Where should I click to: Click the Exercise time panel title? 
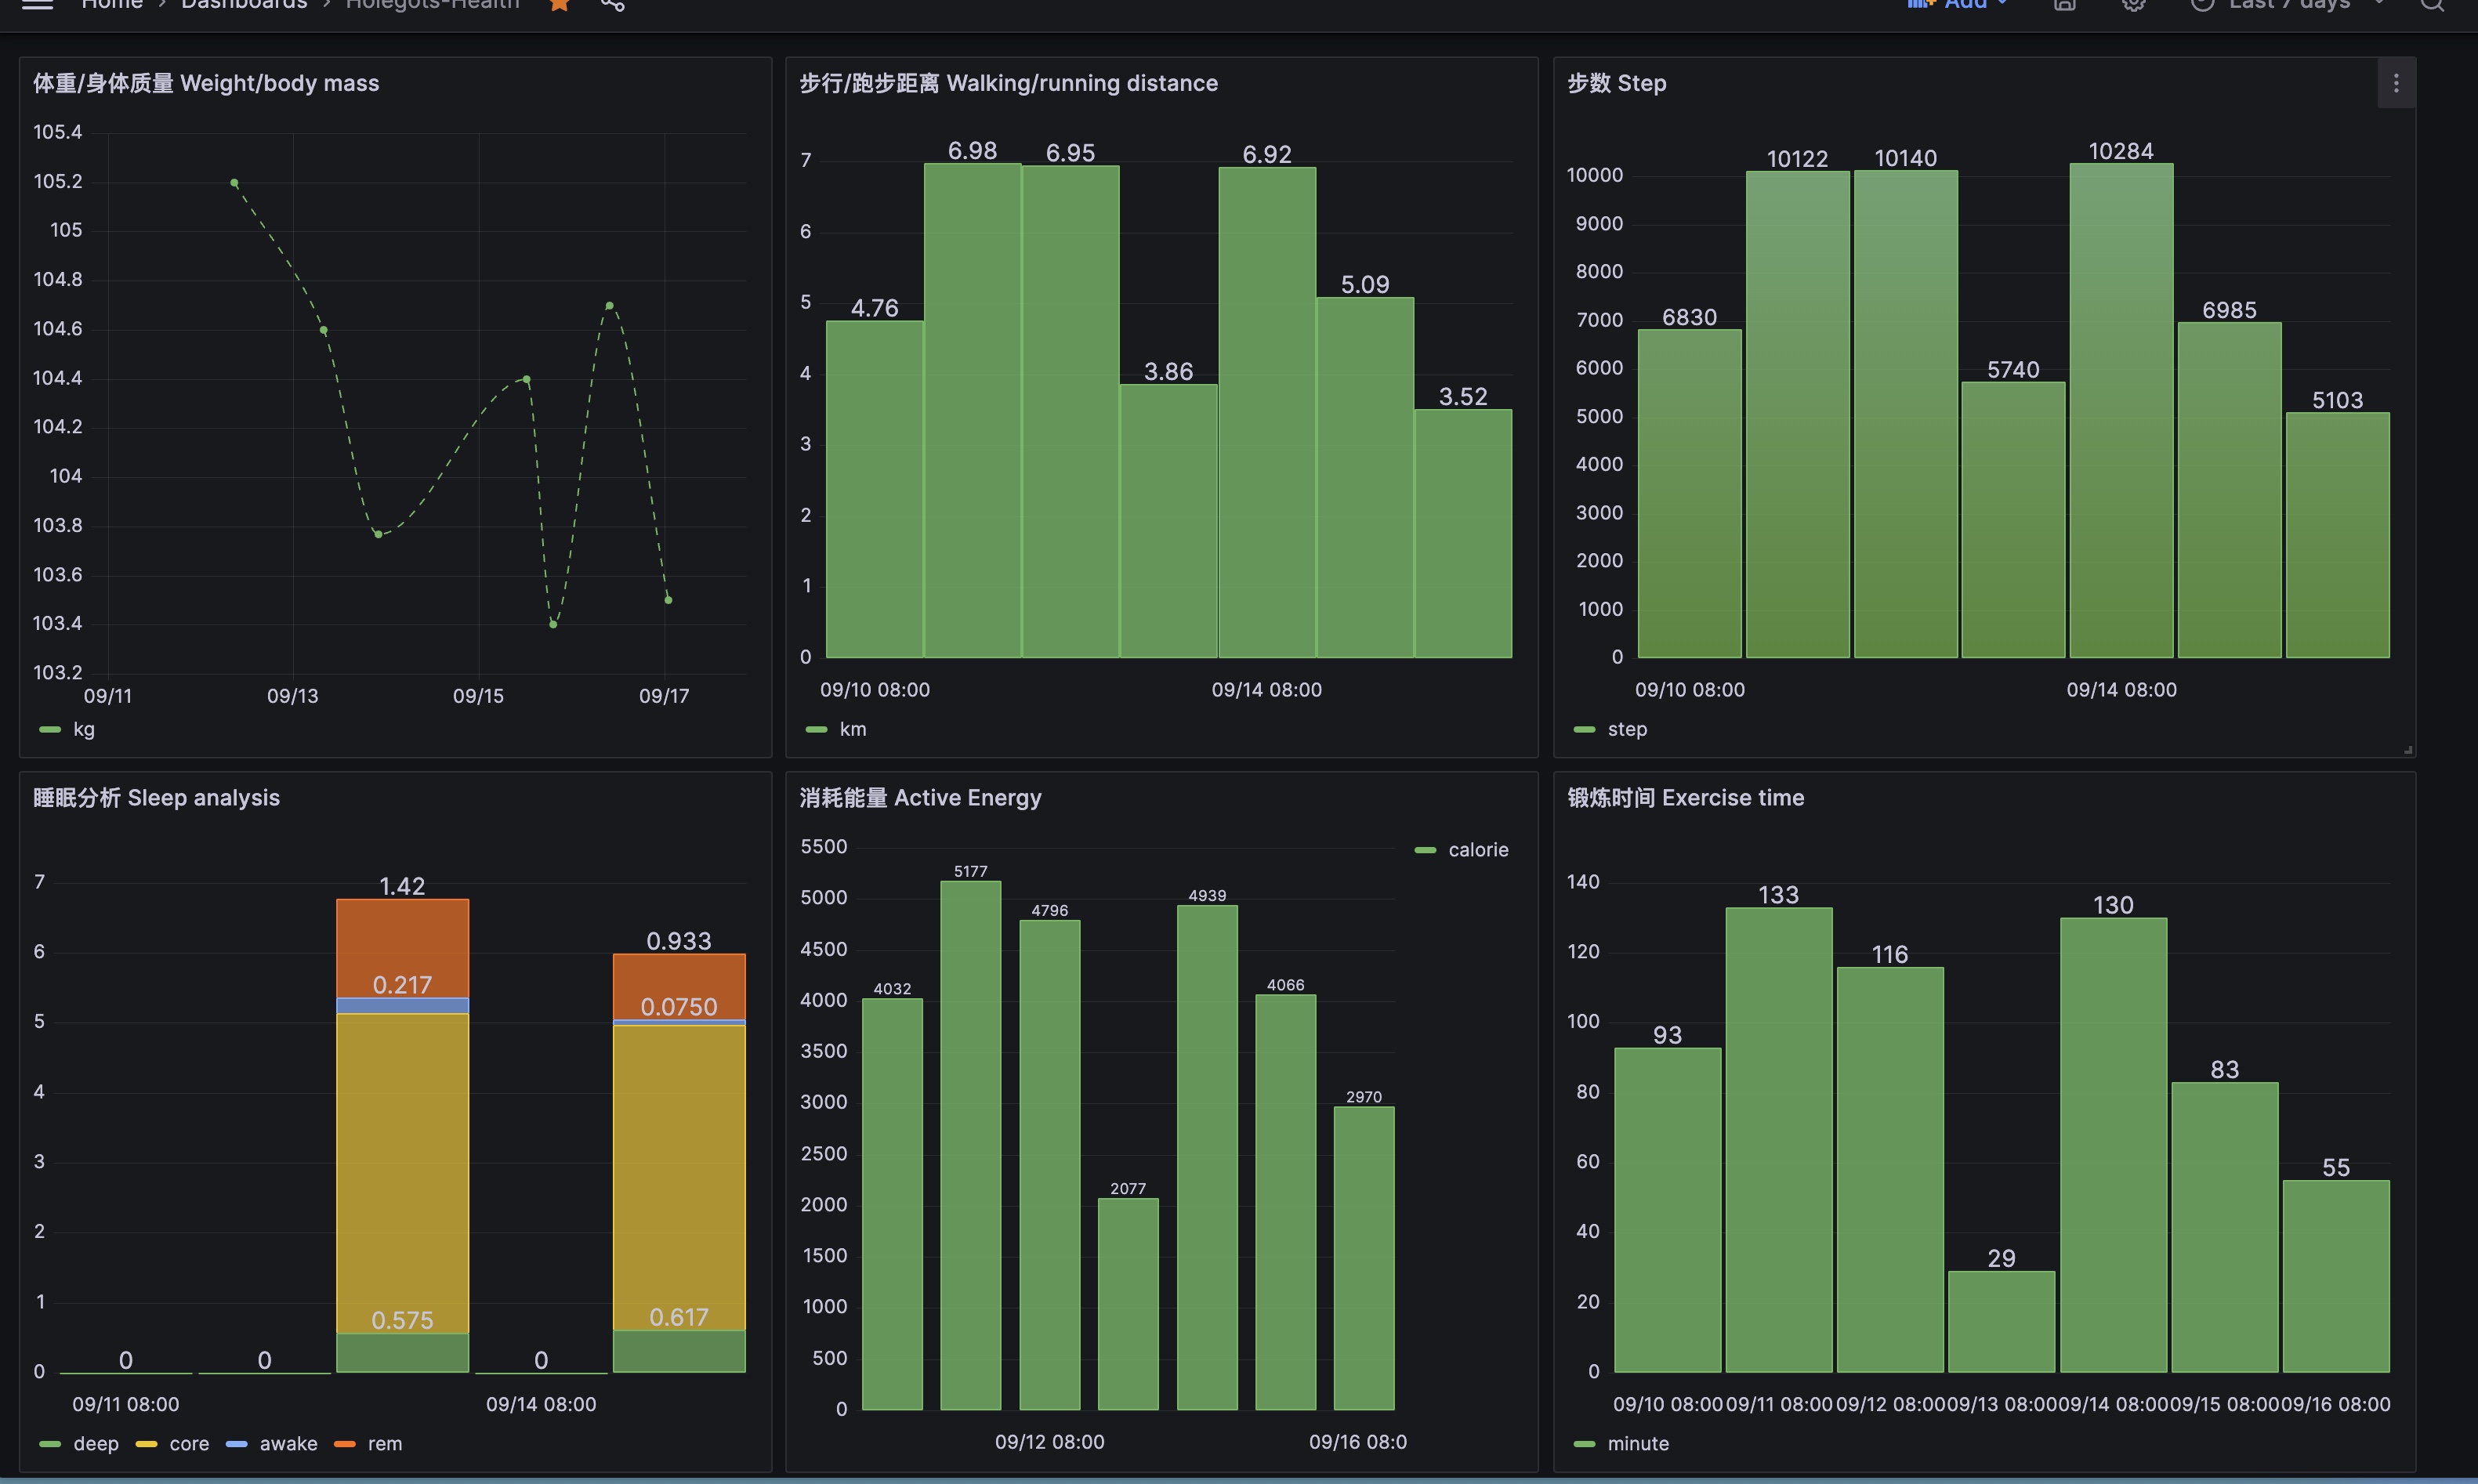coord(1685,797)
